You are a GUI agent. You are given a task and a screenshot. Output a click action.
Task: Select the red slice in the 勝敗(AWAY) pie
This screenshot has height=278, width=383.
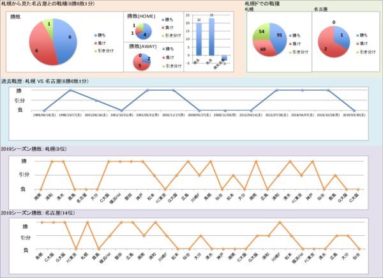click(x=140, y=65)
